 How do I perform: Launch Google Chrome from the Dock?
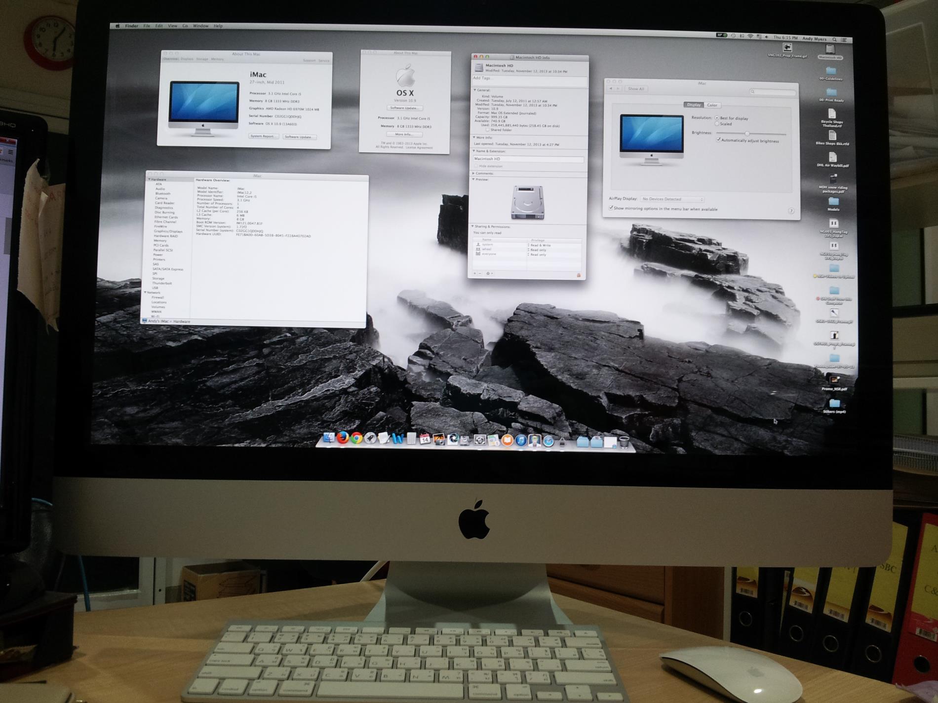coord(356,438)
